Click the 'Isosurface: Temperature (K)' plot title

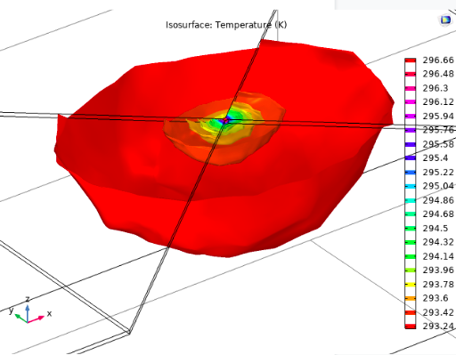pos(226,25)
